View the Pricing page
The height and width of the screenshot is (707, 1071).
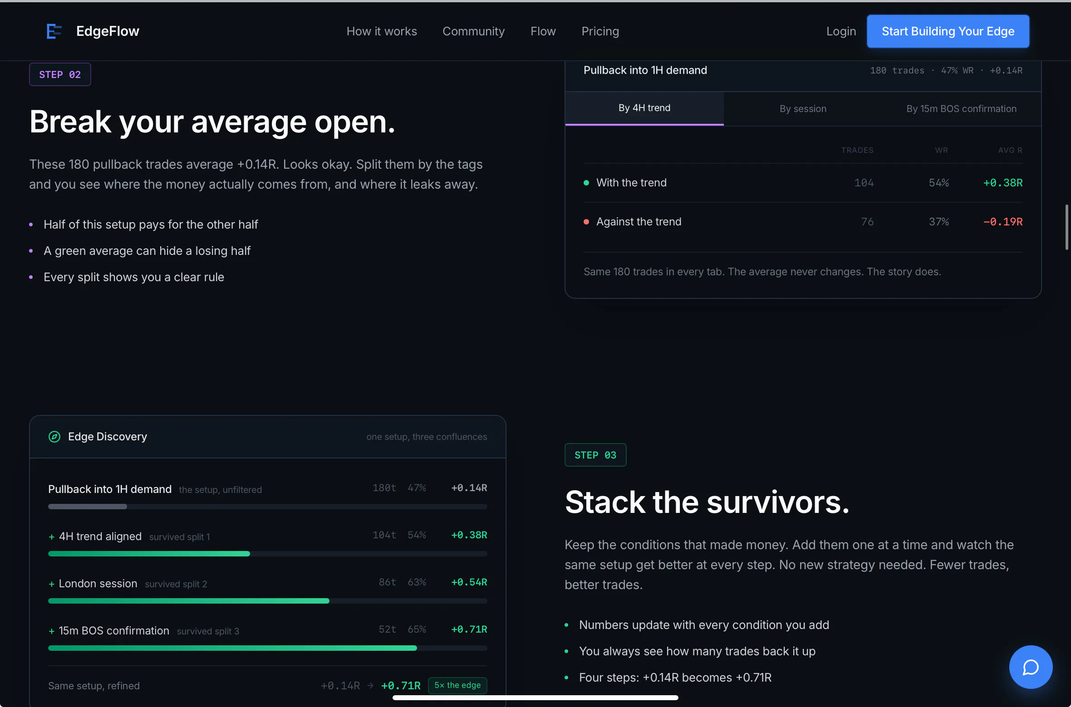pos(600,31)
